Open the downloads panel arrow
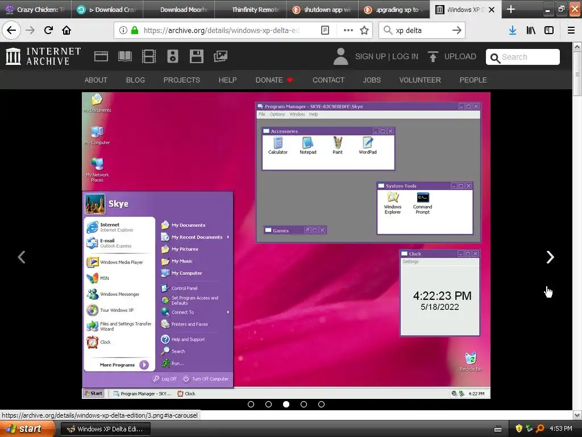The height and width of the screenshot is (437, 582). pos(512,30)
